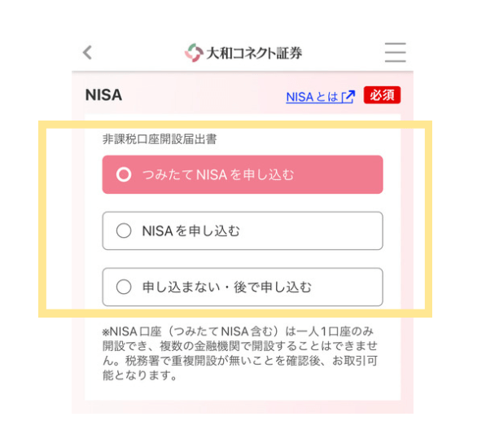
Task: Choose the pink つみたてNISAを申し込む option
Action: tap(243, 174)
